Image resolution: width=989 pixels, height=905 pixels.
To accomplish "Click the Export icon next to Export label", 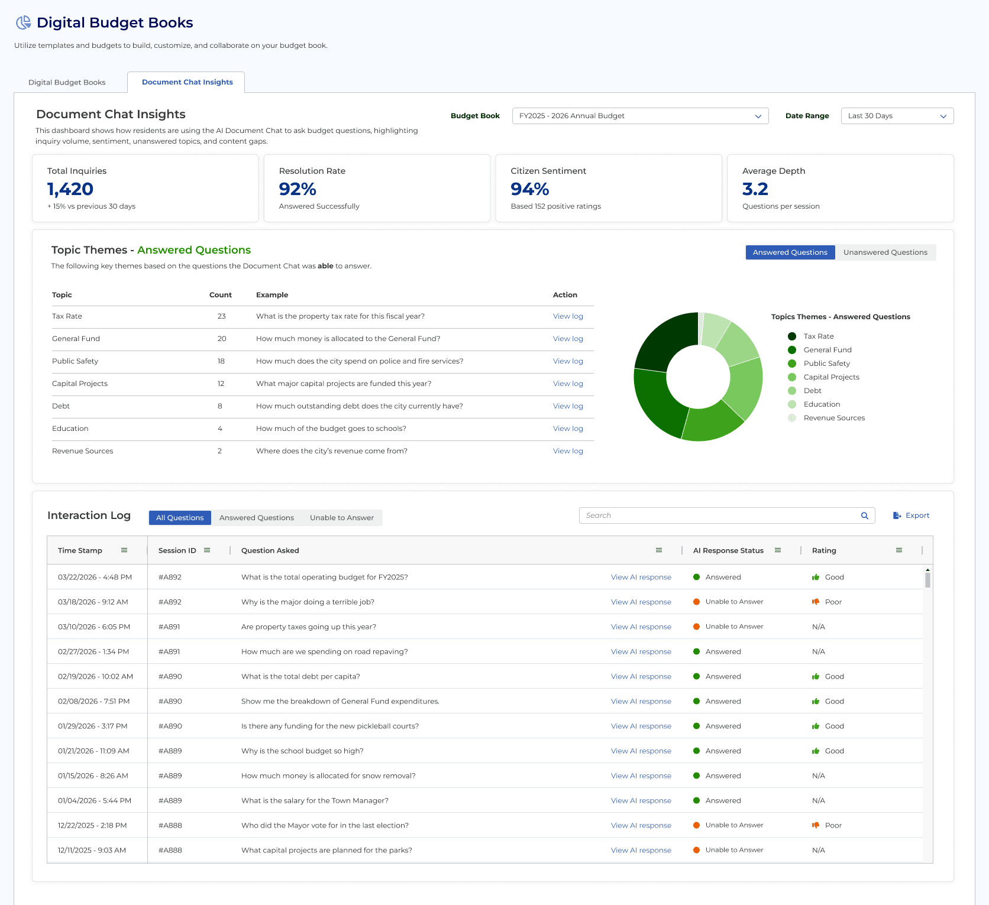I will 897,515.
